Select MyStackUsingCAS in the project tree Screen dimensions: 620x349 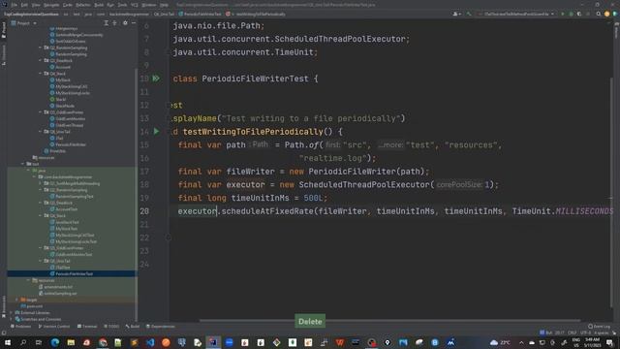tap(69, 86)
